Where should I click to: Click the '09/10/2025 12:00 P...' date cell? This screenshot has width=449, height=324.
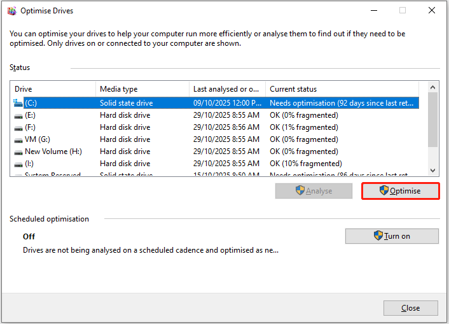(228, 103)
